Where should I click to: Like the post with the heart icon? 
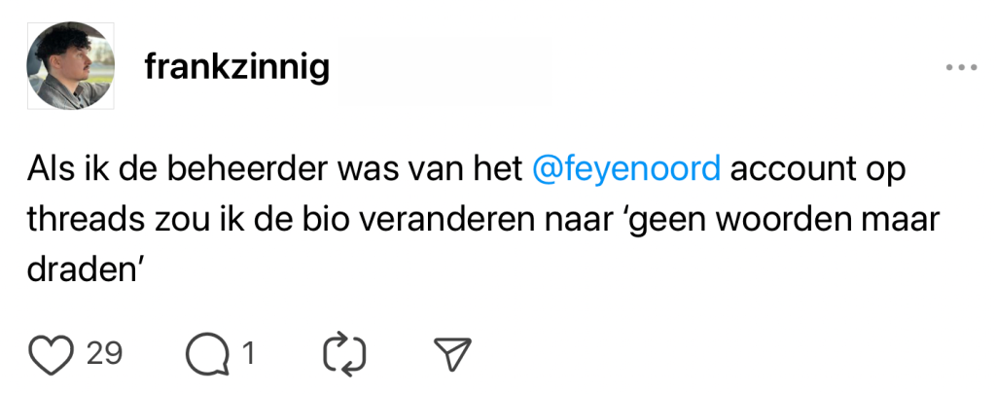[x=52, y=355]
